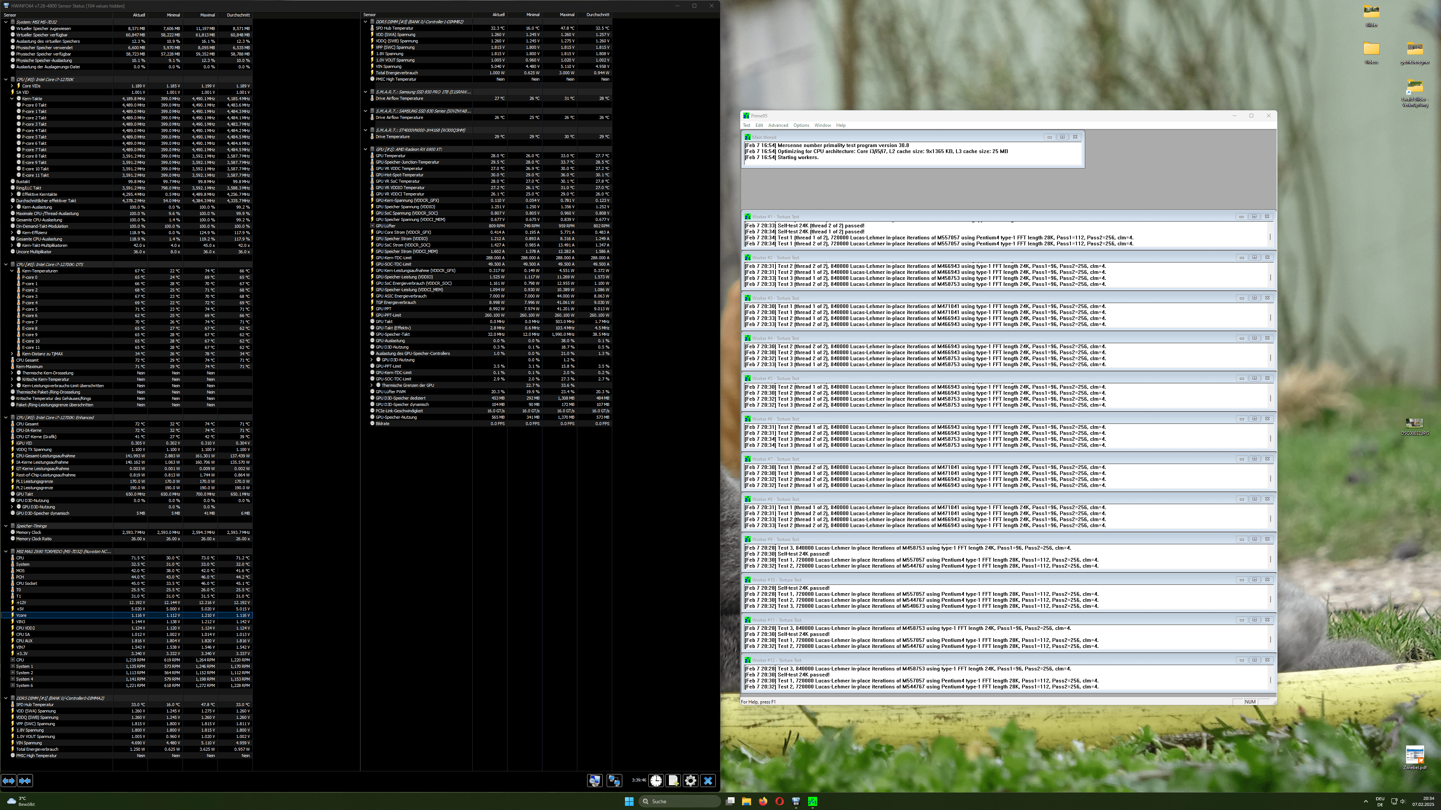Collapse the Kern-Takte tree group
Screen dimensions: 1441x810
(x=12, y=98)
